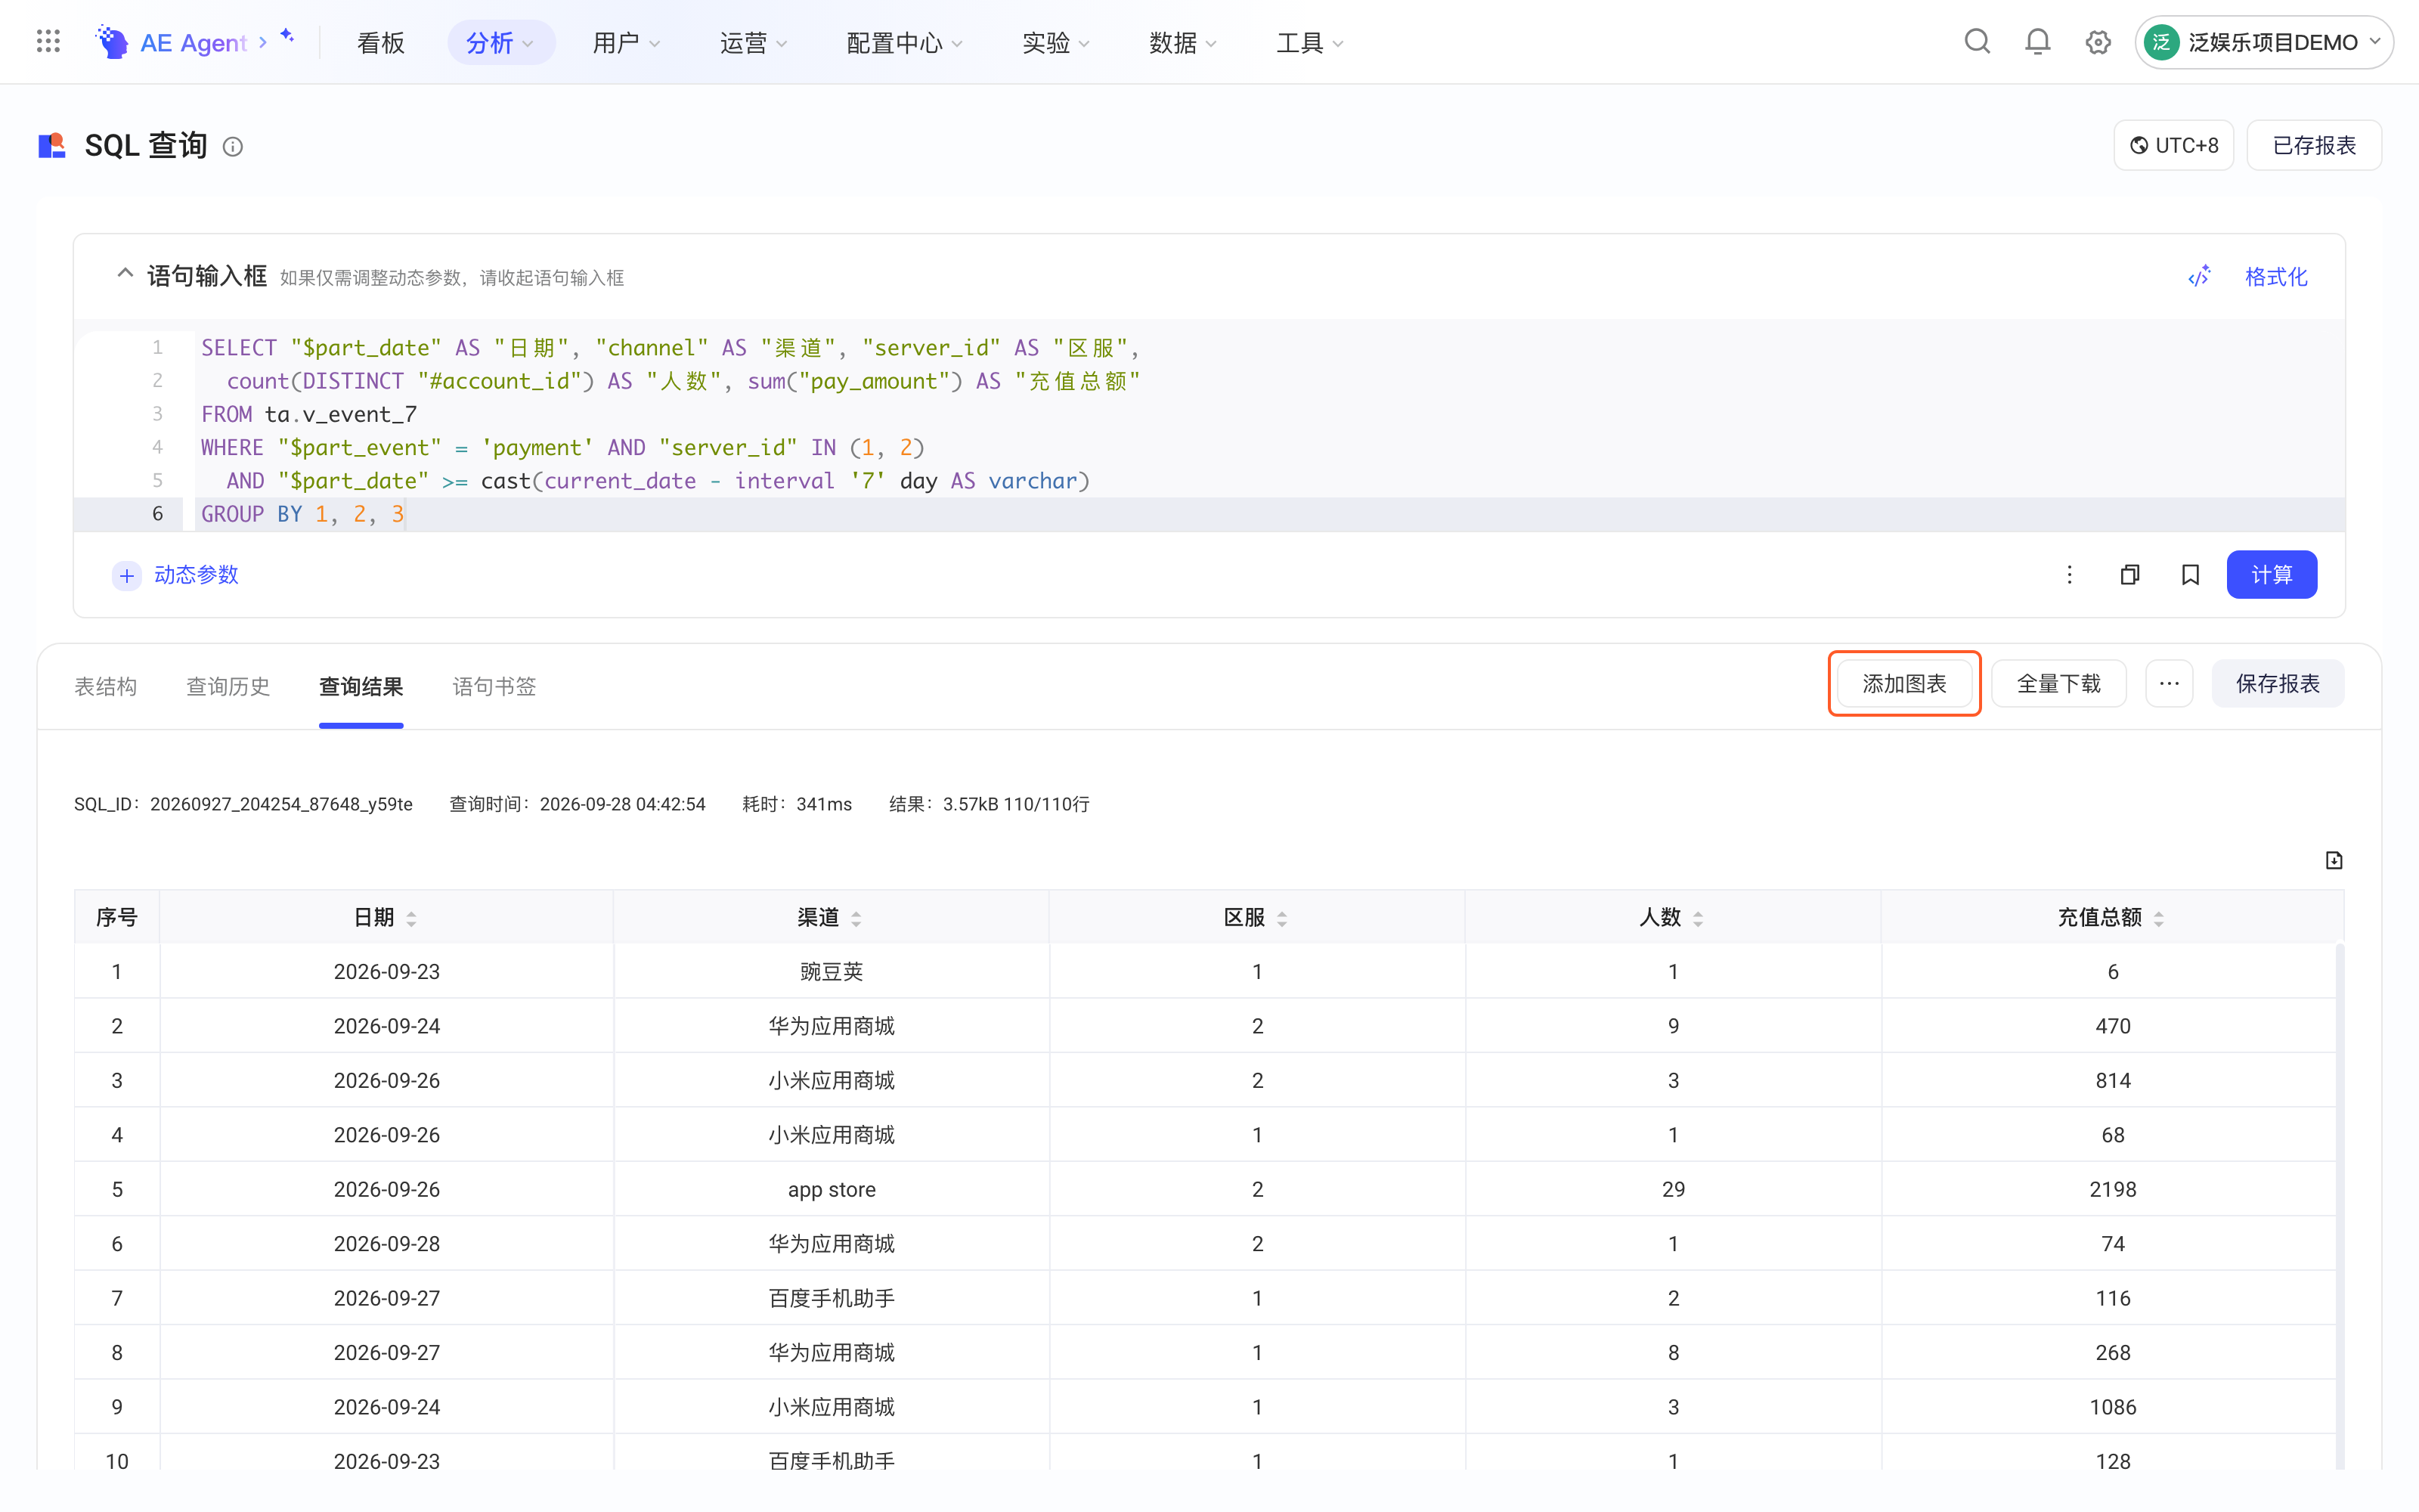
Task: Bookmark the SQL statement
Action: click(2190, 575)
